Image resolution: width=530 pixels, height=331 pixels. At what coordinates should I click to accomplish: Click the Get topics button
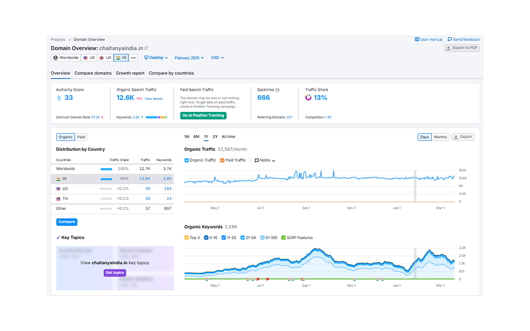pos(115,273)
